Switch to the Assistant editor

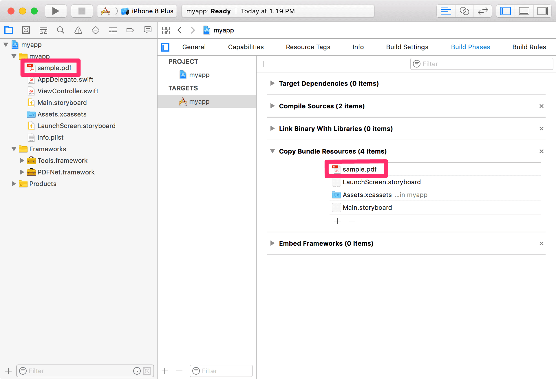click(464, 11)
